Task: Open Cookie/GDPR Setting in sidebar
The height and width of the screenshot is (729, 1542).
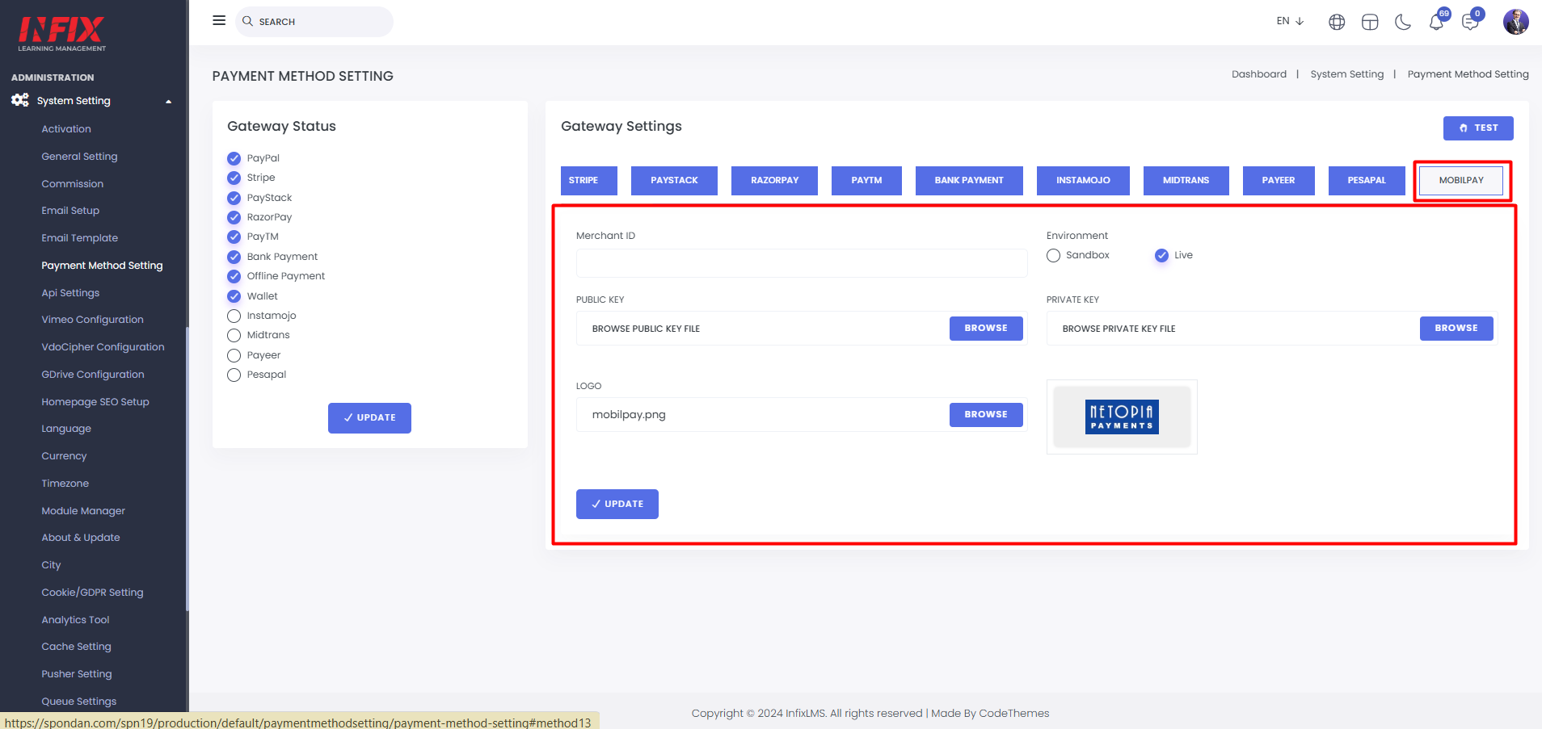Action: pos(92,593)
